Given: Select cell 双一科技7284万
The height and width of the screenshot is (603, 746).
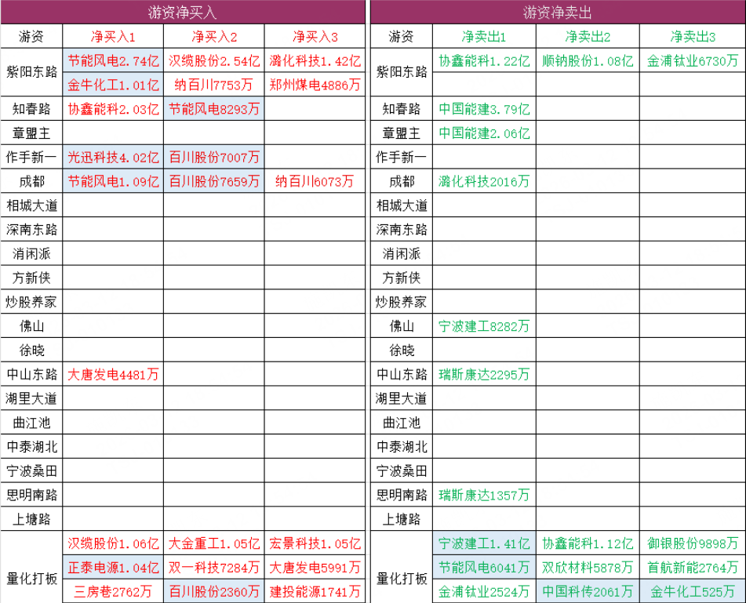Looking at the screenshot, I should [214, 568].
